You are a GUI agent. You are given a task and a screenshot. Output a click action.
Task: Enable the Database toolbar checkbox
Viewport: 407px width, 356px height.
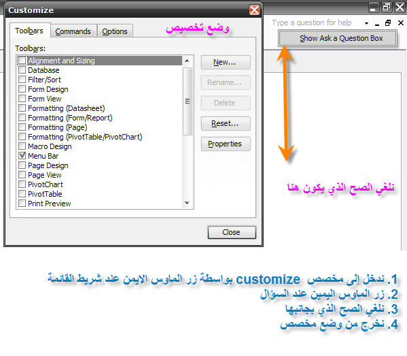coord(22,69)
